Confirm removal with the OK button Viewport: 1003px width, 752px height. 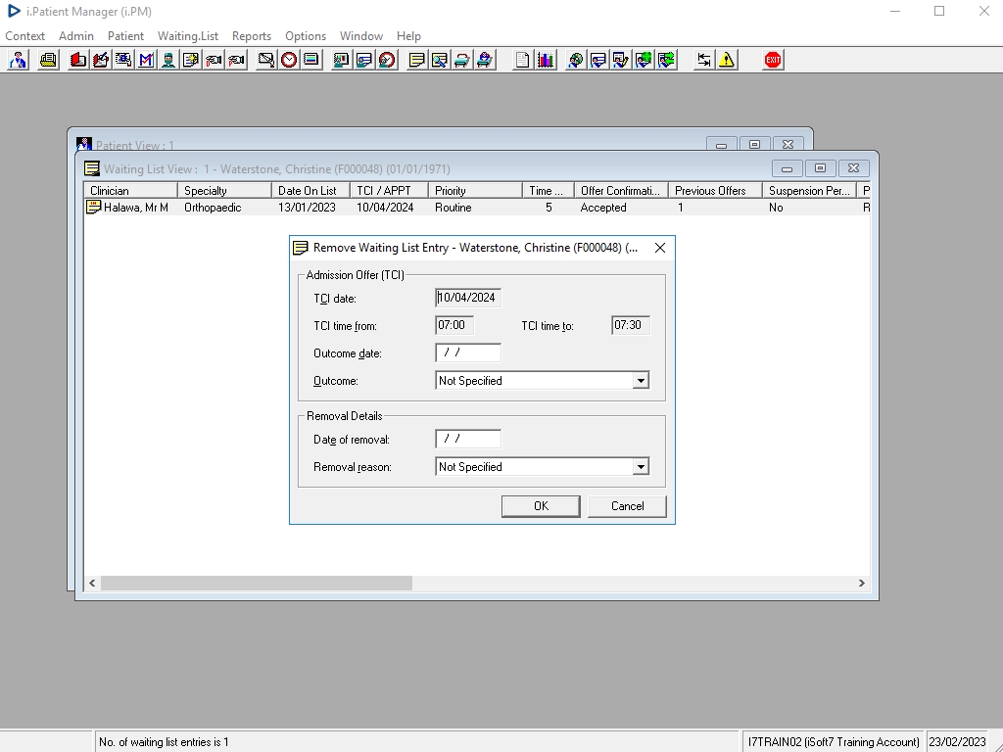click(541, 506)
